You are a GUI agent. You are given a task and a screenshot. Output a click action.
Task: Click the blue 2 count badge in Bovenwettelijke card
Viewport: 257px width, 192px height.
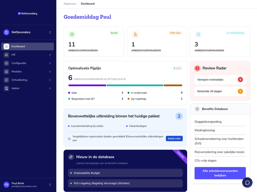179,116
